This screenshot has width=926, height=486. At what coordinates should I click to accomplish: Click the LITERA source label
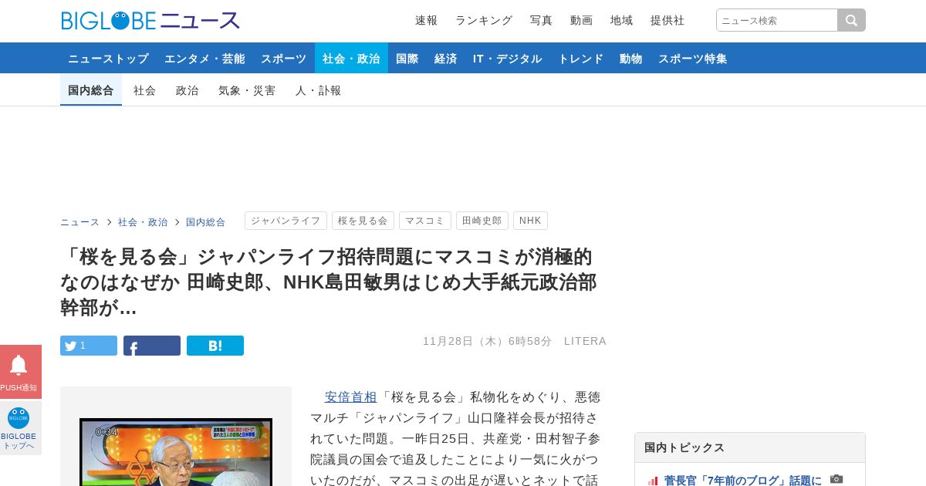pyautogui.click(x=586, y=341)
